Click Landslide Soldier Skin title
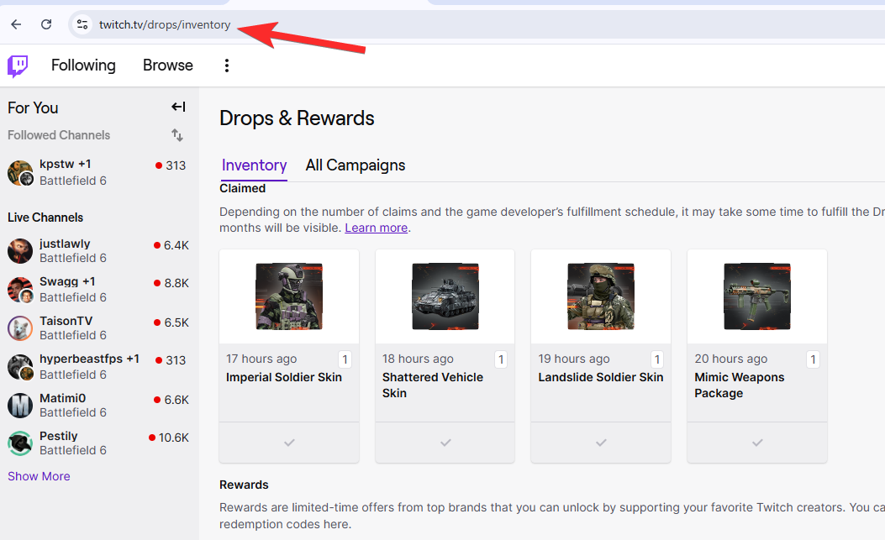This screenshot has height=540, width=885. point(601,377)
